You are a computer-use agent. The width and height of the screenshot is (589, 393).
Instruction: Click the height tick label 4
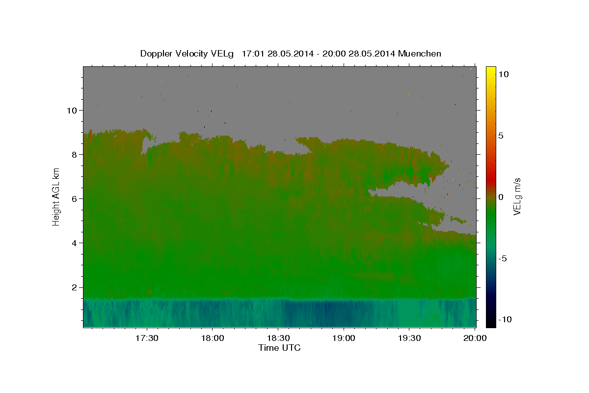(76, 243)
